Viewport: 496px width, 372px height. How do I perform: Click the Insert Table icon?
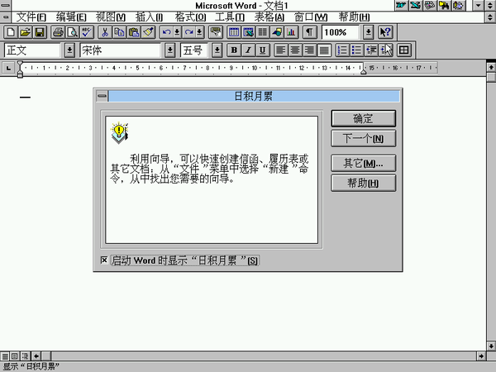[x=234, y=32]
